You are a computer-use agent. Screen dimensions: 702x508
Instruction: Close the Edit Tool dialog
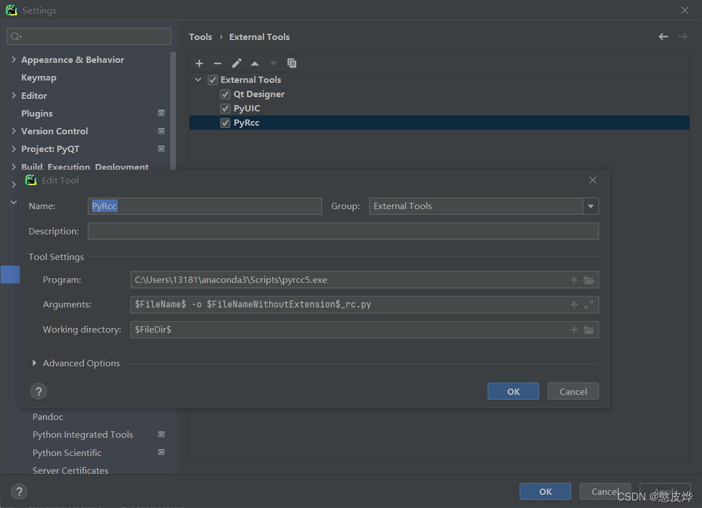(x=593, y=180)
